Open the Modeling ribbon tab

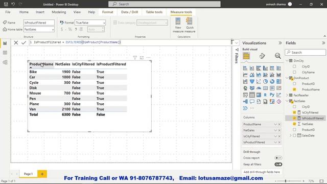(59, 12)
